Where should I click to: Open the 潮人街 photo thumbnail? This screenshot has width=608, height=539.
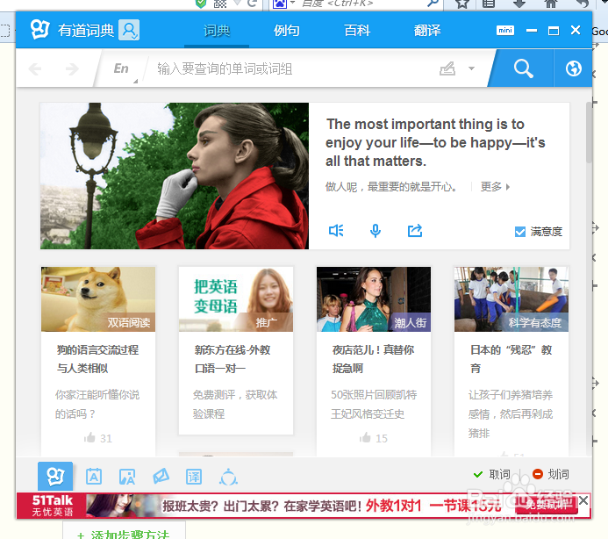pyautogui.click(x=374, y=298)
